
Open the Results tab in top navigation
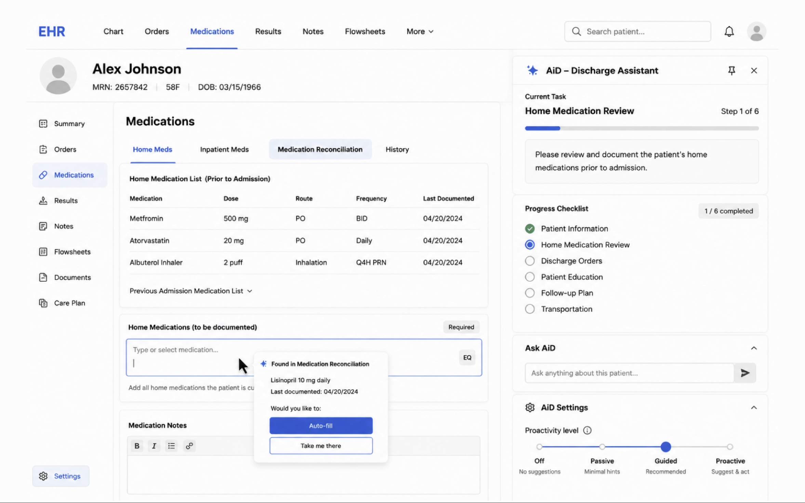pos(268,31)
